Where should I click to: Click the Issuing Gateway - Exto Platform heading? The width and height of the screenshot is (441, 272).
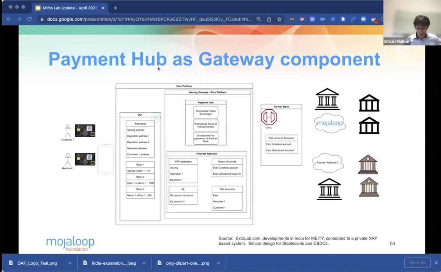point(207,92)
